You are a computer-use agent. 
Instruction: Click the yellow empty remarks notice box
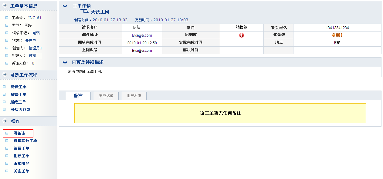(220, 113)
